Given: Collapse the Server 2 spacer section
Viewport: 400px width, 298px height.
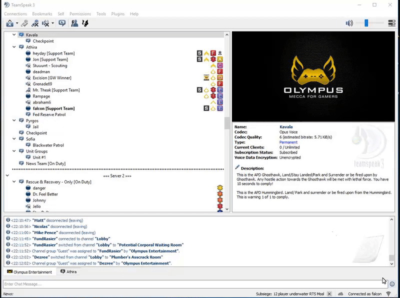Looking at the screenshot, I should [7, 175].
